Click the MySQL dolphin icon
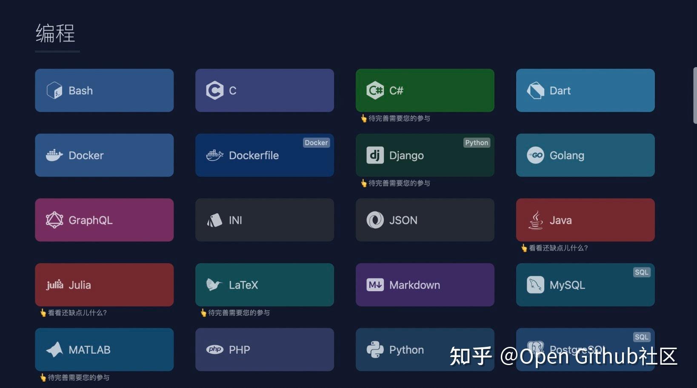697x388 pixels. pos(535,285)
